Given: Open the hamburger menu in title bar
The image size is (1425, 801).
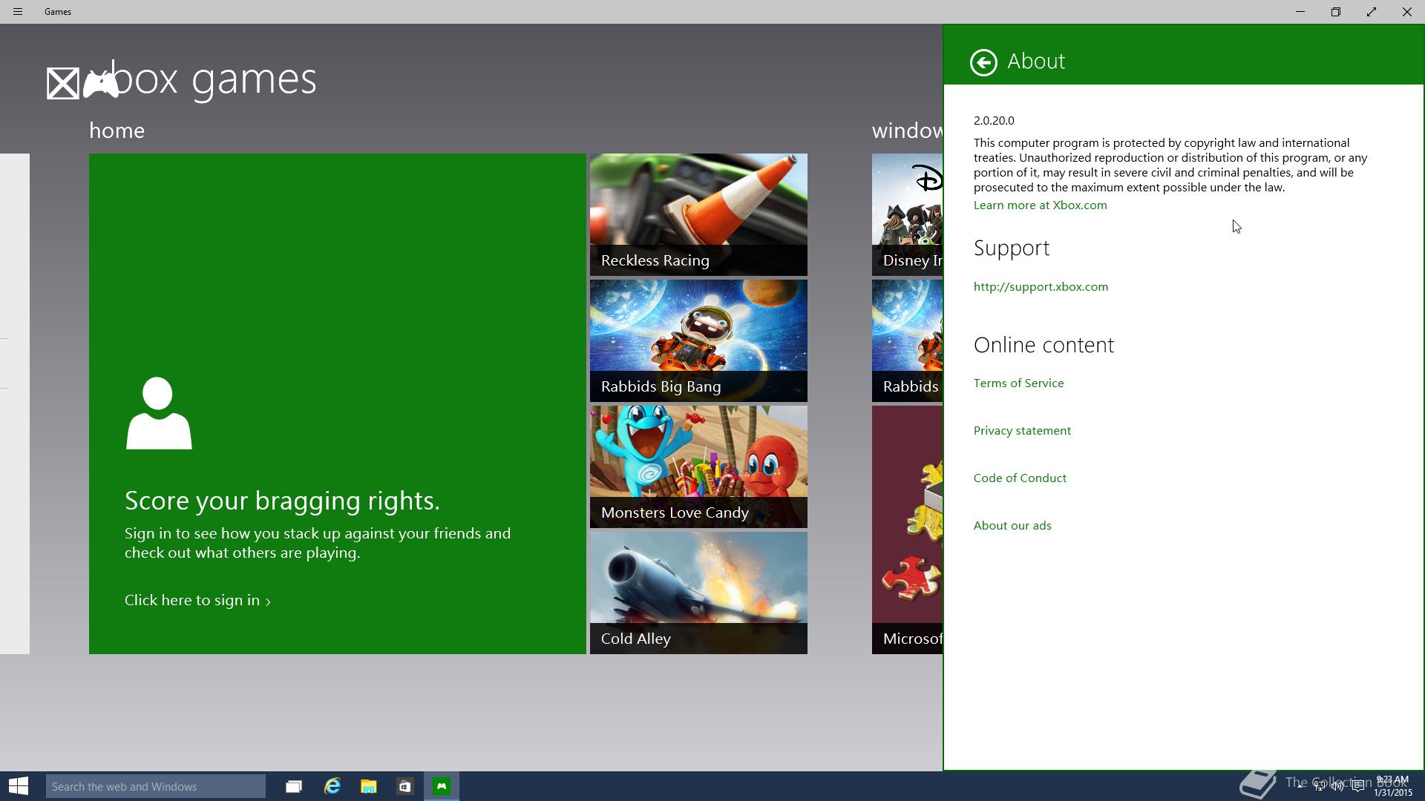Looking at the screenshot, I should 18,12.
